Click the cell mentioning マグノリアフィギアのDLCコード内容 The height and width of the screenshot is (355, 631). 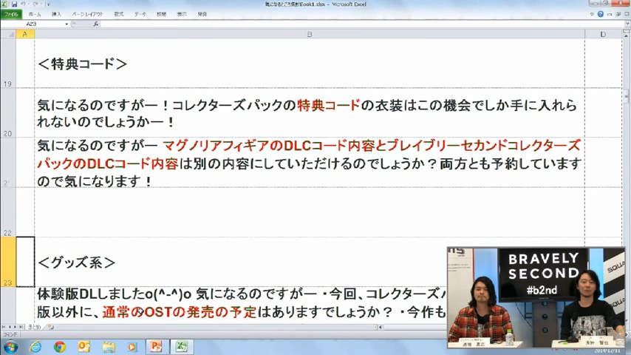click(x=310, y=163)
